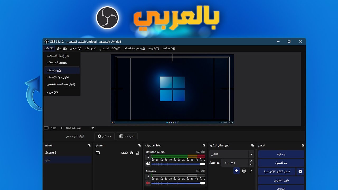338x190 pixels.
Task: Click Desktop Audio 0.0 dB readout
Action: 201,152
